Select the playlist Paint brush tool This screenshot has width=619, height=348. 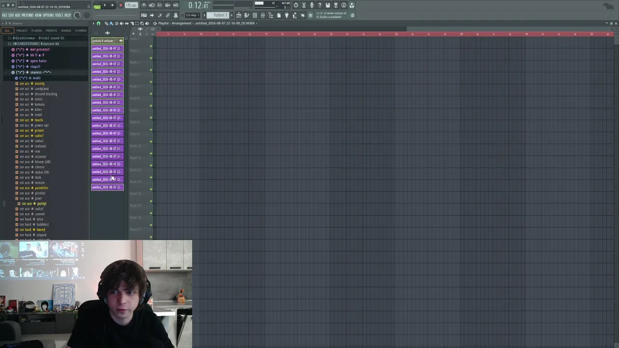(111, 23)
